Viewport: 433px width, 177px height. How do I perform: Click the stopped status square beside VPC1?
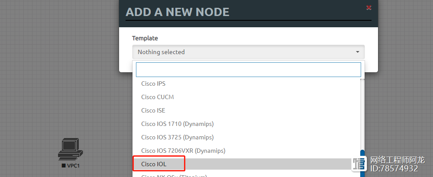coord(63,166)
